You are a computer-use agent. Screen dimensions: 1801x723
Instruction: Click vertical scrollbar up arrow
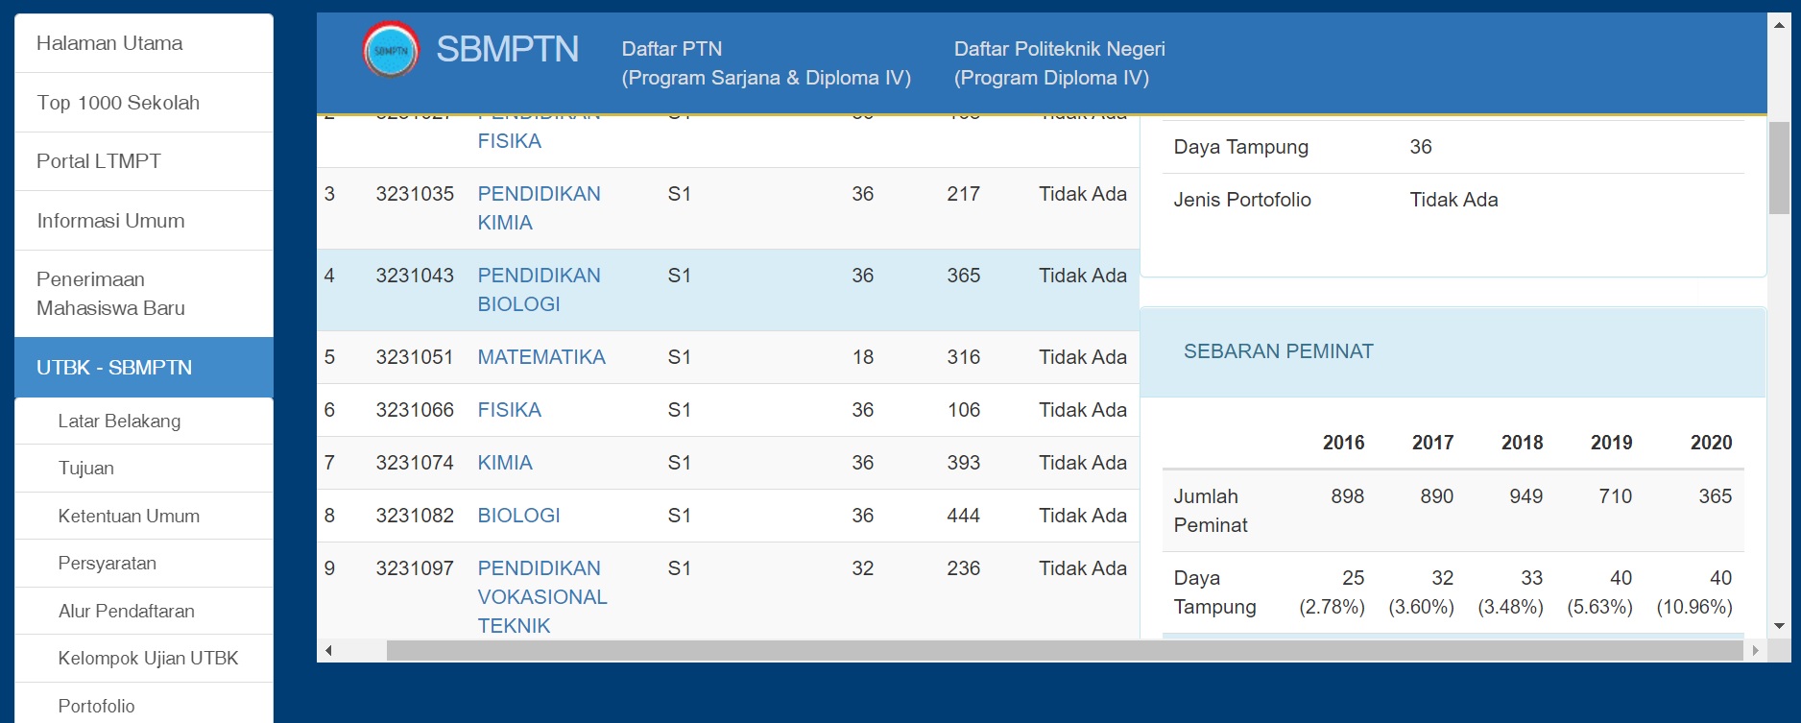point(1779,25)
